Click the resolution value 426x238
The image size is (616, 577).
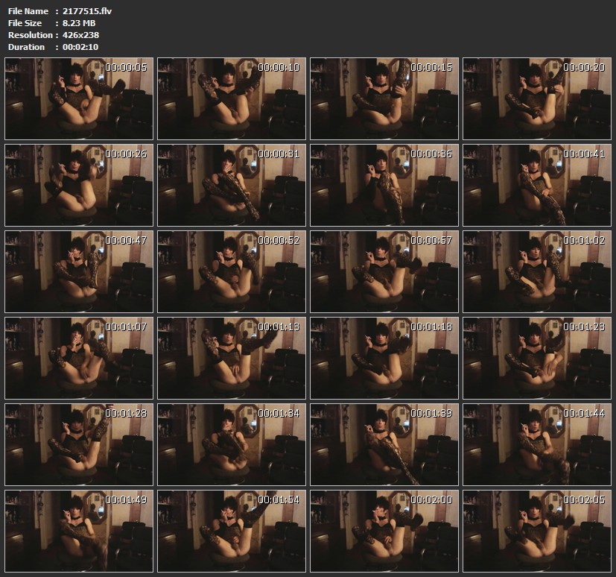pyautogui.click(x=80, y=35)
